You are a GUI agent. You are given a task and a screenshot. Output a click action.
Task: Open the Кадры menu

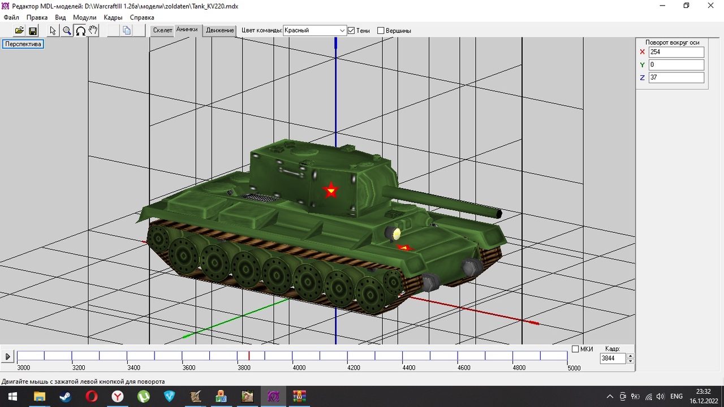click(113, 18)
